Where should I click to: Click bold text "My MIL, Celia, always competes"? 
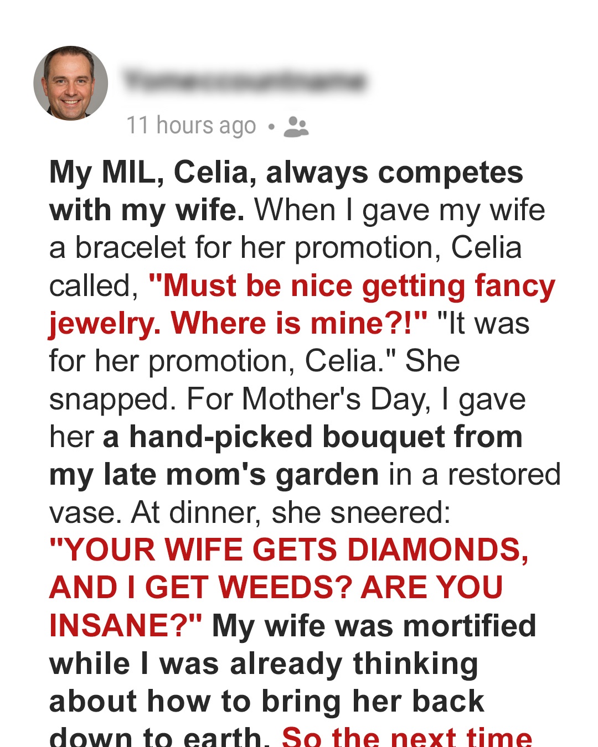(x=286, y=172)
